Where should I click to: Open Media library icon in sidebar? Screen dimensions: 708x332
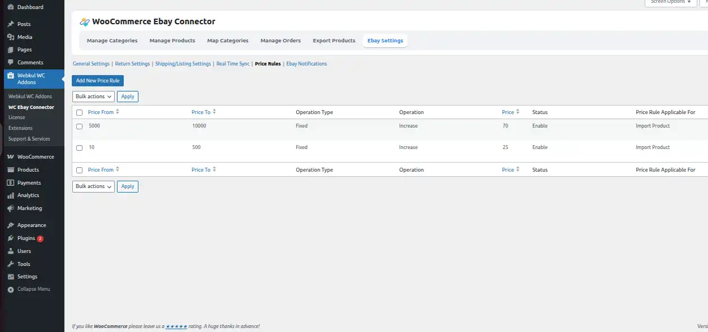[x=11, y=37]
